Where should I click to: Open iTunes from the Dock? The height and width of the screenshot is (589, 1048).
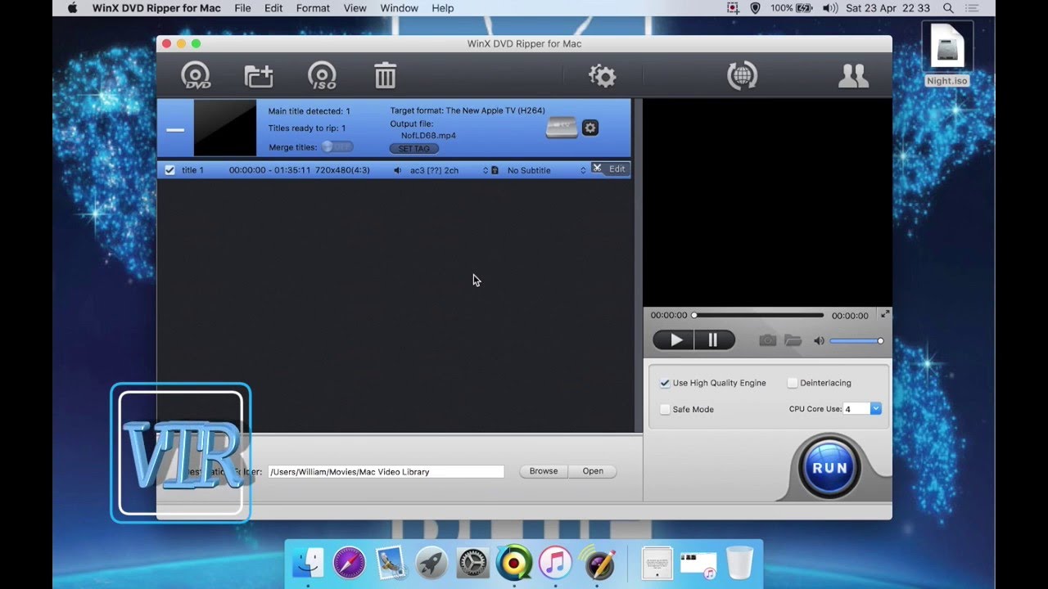coord(556,563)
